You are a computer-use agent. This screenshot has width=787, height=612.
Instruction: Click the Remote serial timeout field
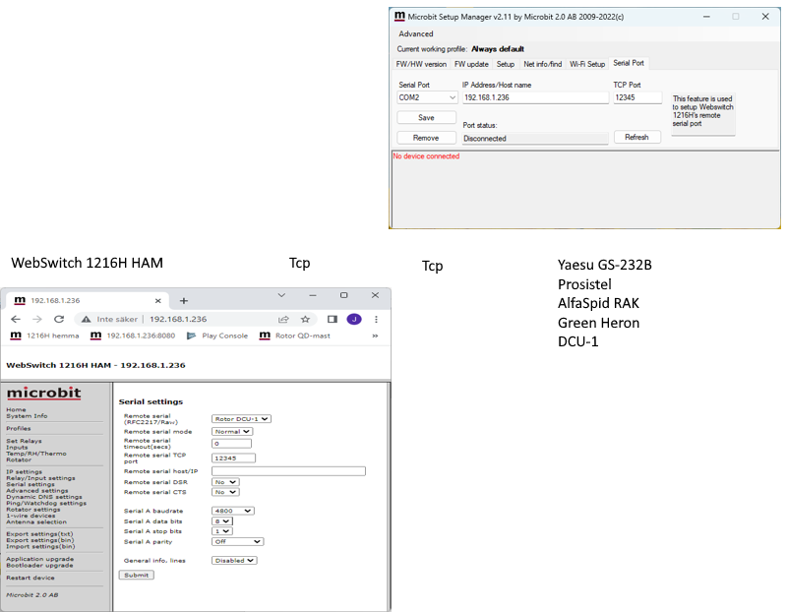pyautogui.click(x=231, y=444)
